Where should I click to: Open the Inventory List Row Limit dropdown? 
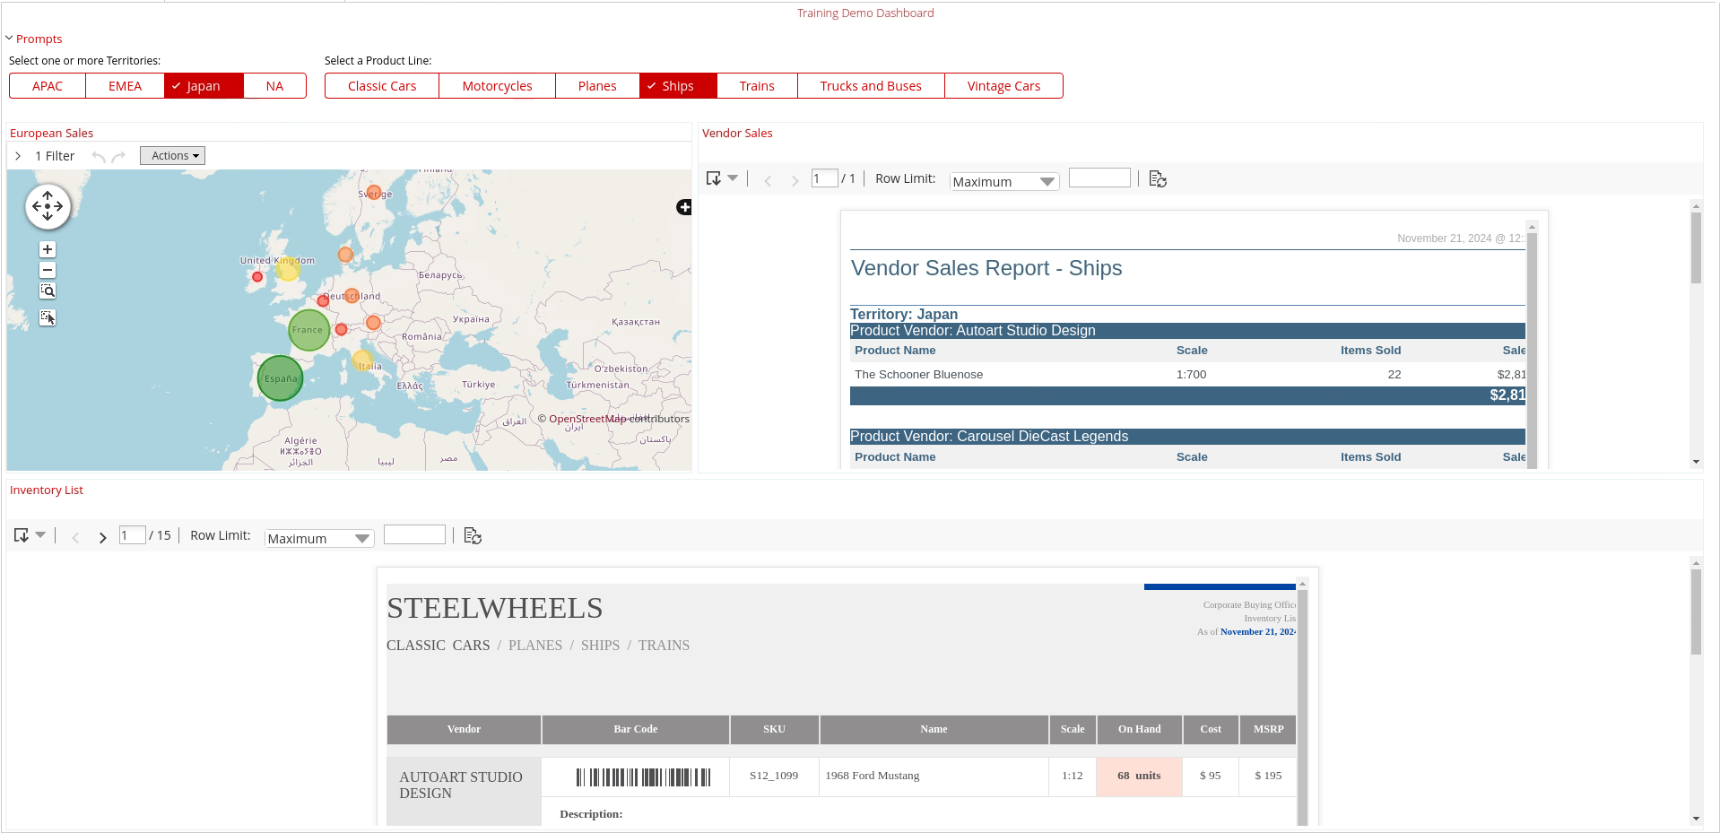[x=319, y=538]
